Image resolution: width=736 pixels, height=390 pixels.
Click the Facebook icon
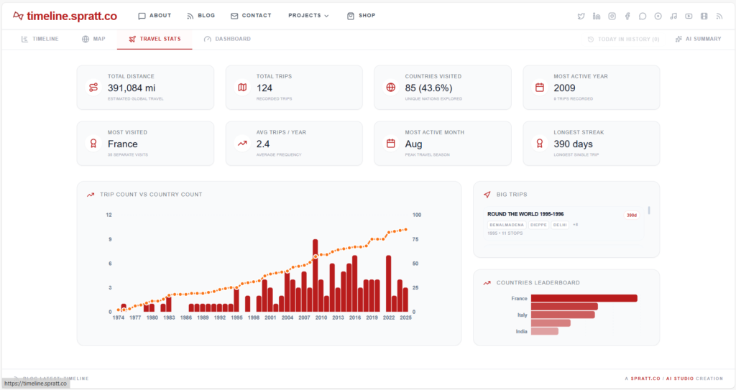point(627,16)
